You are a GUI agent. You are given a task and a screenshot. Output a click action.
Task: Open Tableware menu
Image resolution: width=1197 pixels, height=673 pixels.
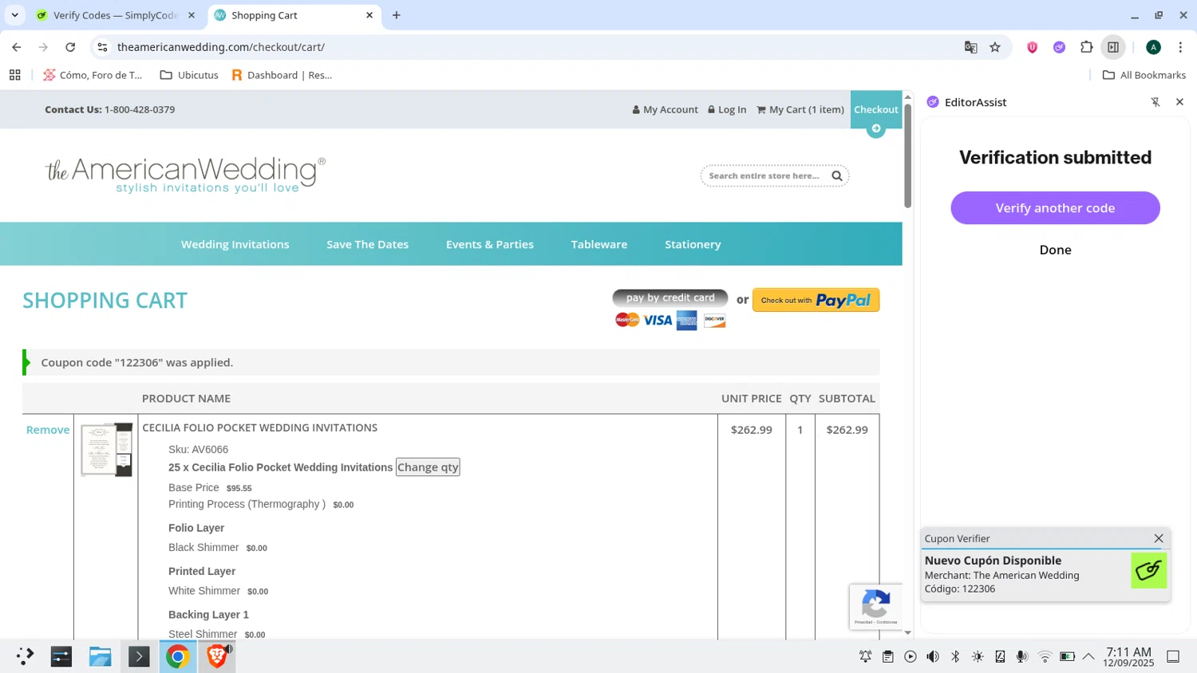pos(599,244)
